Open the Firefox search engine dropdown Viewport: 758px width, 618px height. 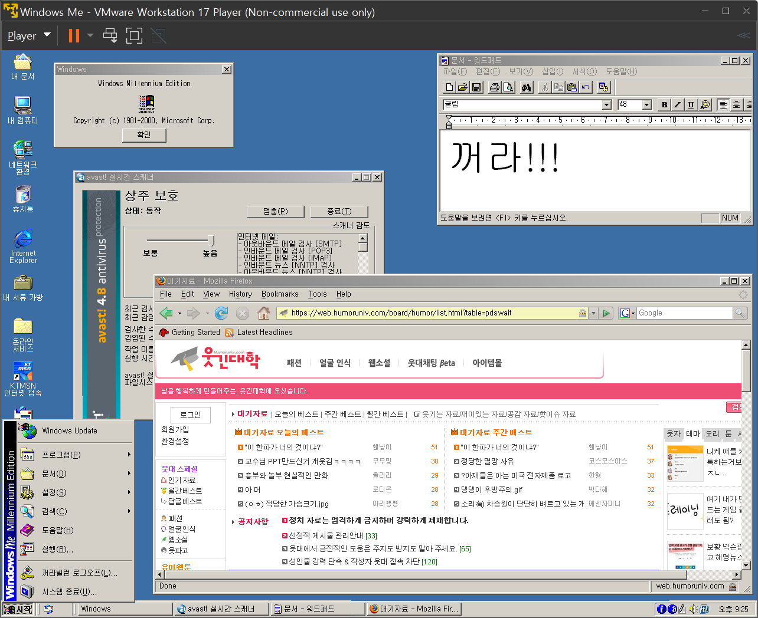coord(628,313)
